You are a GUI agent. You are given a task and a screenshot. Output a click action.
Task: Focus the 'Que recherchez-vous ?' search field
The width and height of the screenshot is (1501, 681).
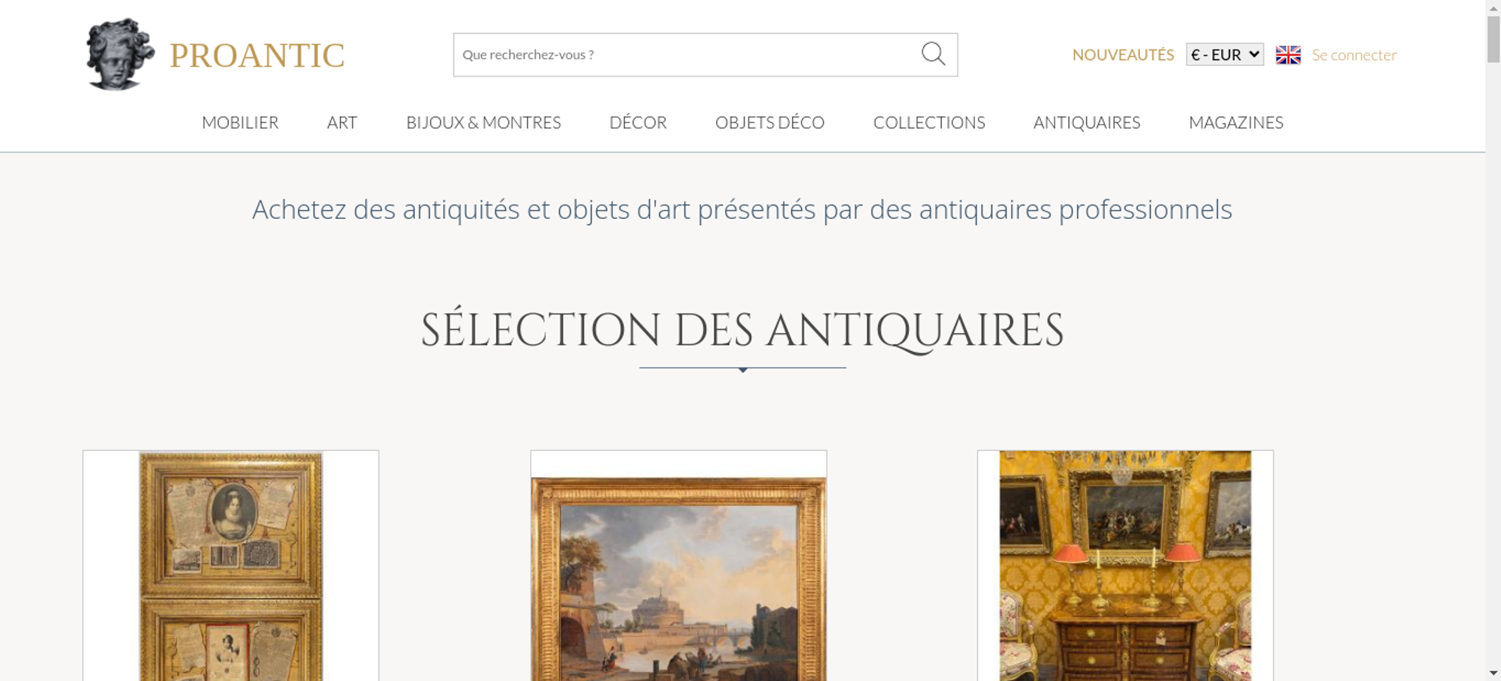[687, 55]
